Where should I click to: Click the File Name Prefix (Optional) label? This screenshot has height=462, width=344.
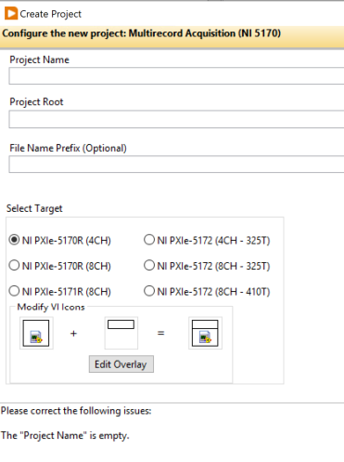(68, 148)
